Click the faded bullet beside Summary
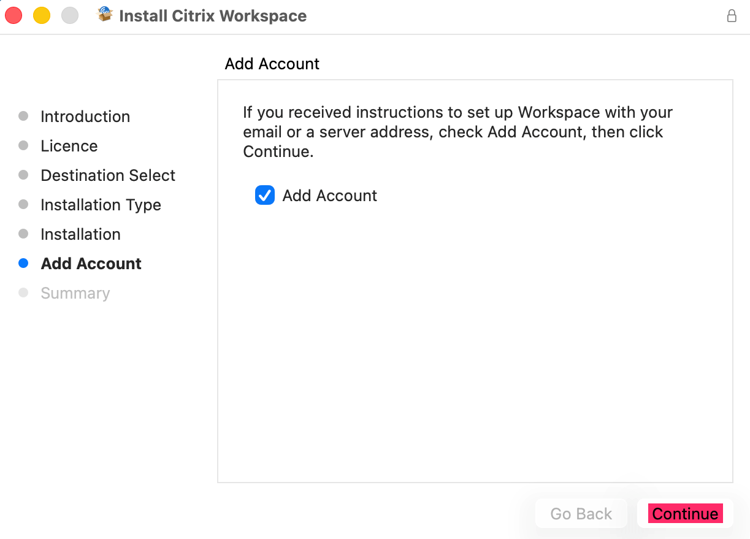Image resolution: width=750 pixels, height=539 pixels. (23, 292)
